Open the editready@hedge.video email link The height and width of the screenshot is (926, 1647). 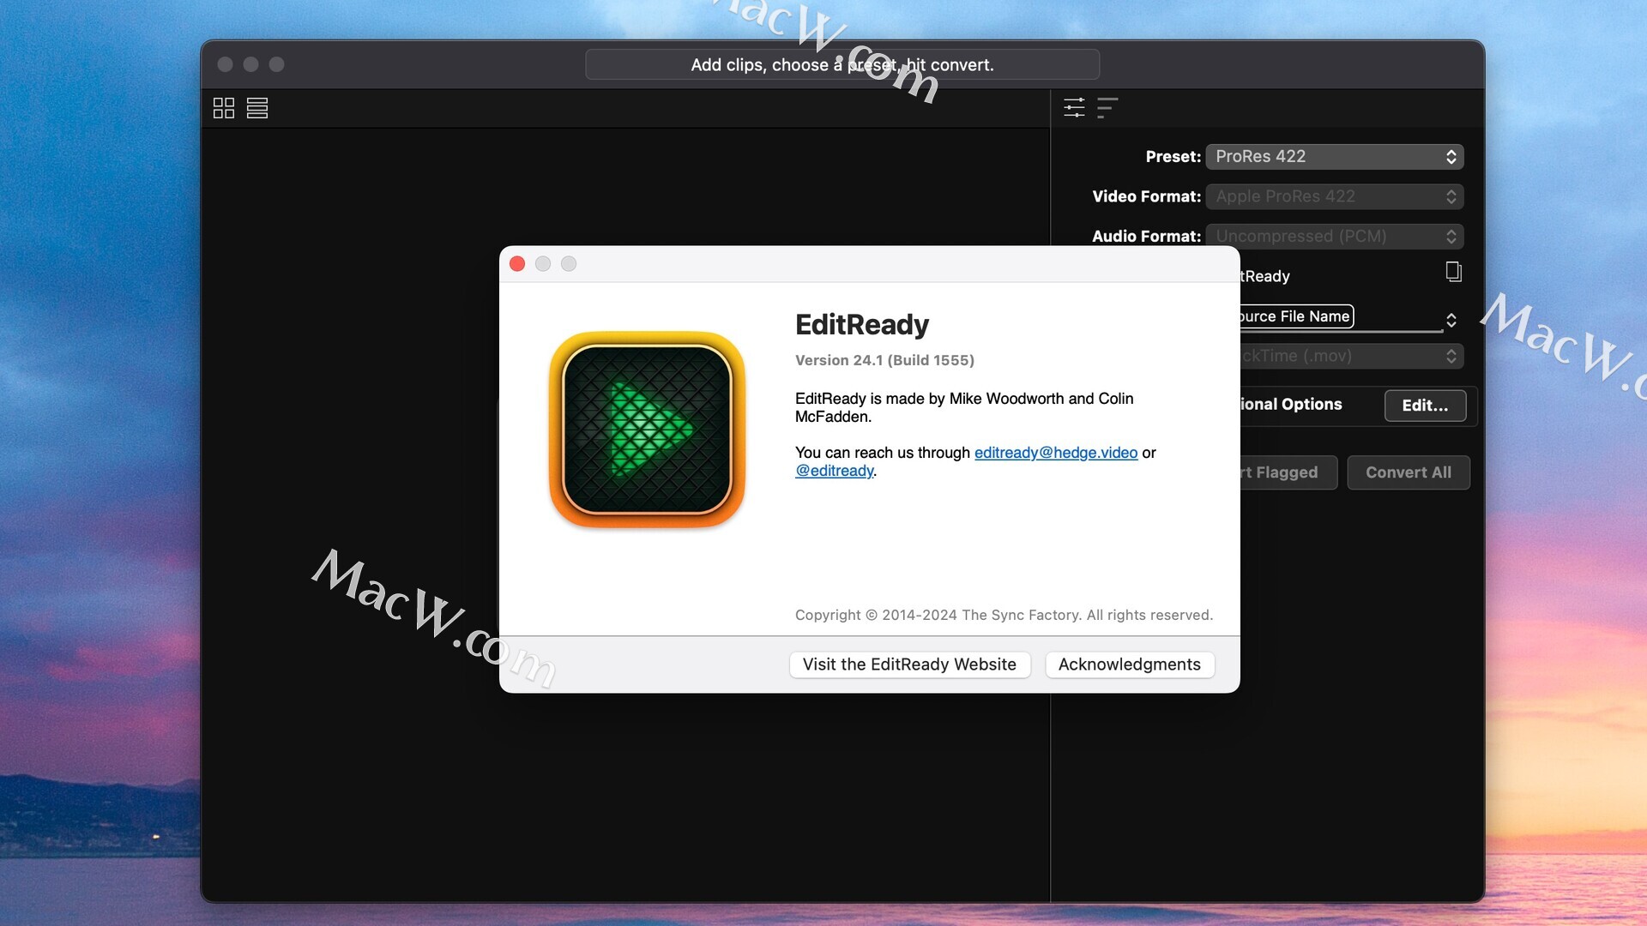pyautogui.click(x=1056, y=453)
